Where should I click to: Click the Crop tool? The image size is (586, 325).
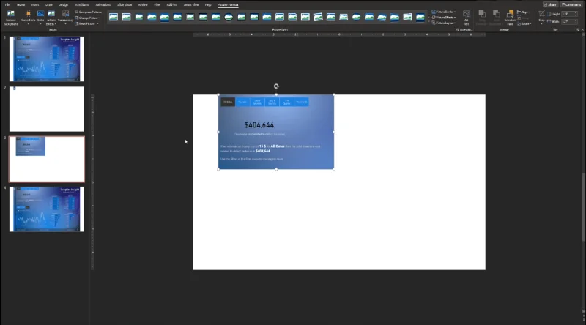541,17
